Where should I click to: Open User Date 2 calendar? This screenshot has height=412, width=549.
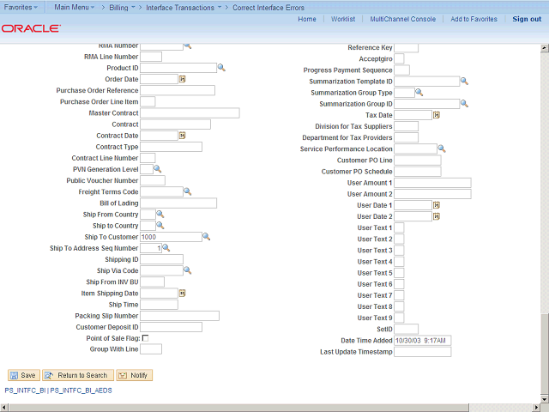tap(437, 216)
